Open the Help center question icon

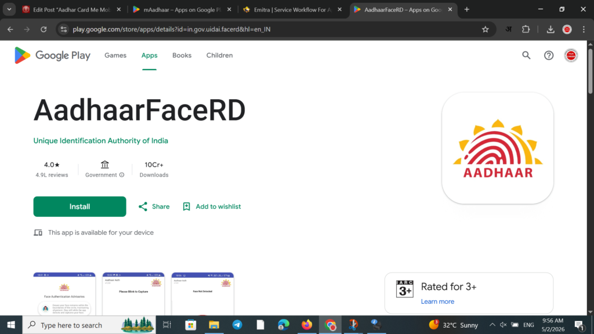[x=549, y=55]
